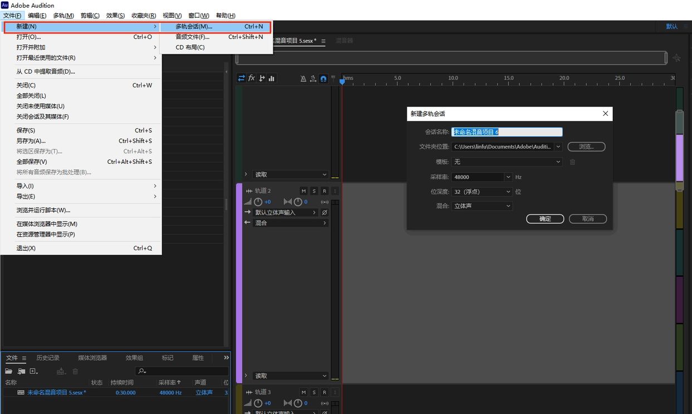Screen dimensions: 692x414
Task: Close the new multitrack session dialog
Action: [x=606, y=114]
